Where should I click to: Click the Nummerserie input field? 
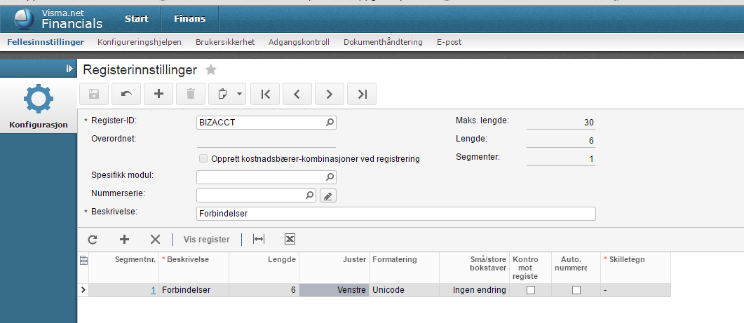click(256, 195)
